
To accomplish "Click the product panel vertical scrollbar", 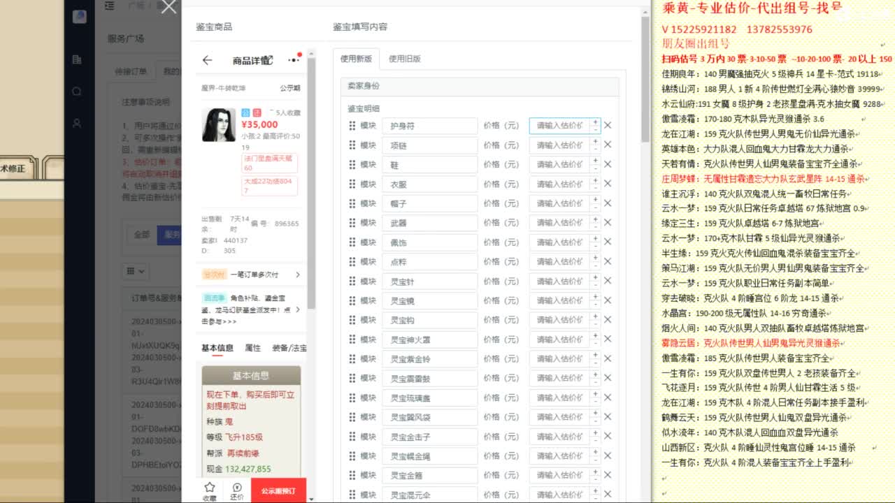I will coord(311,183).
